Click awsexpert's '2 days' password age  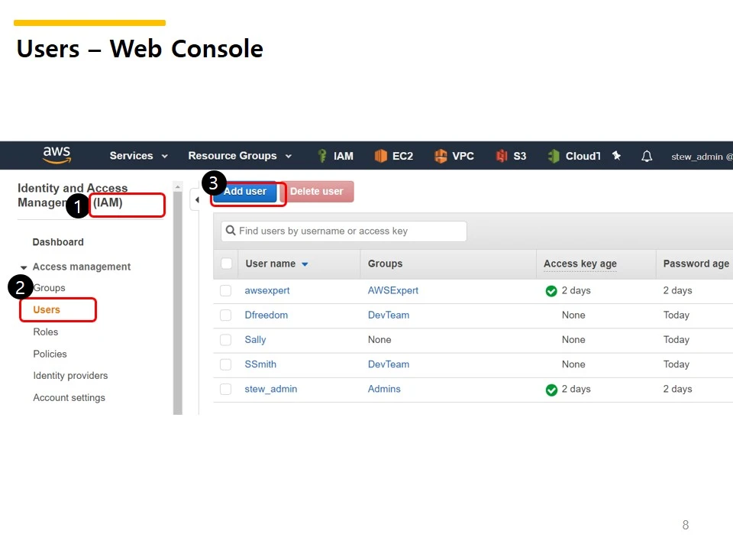(677, 290)
